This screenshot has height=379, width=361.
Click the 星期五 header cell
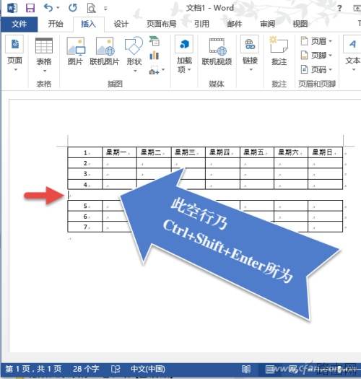[257, 152]
